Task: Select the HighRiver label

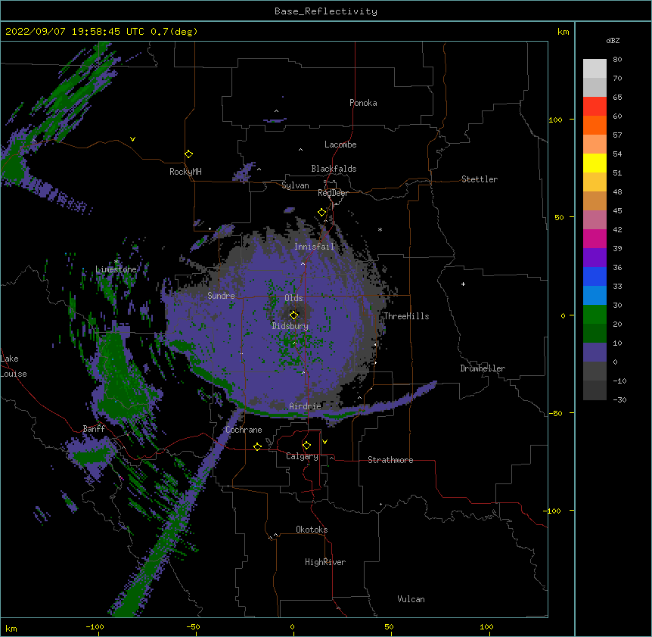Action: [325, 562]
